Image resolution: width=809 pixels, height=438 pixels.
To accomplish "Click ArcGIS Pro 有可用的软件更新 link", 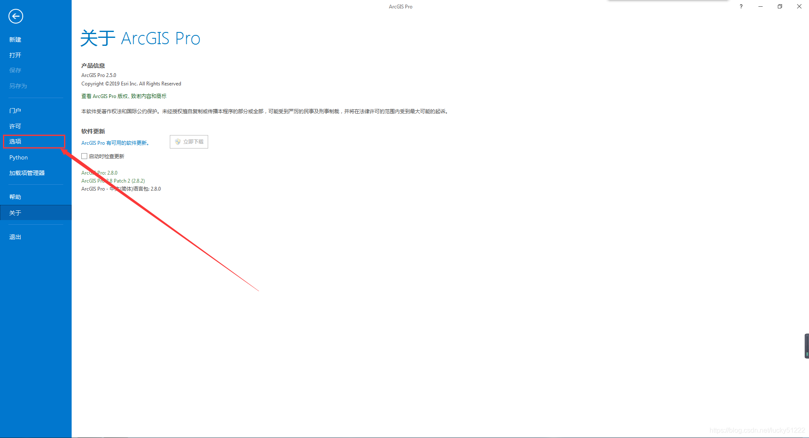I will (115, 143).
